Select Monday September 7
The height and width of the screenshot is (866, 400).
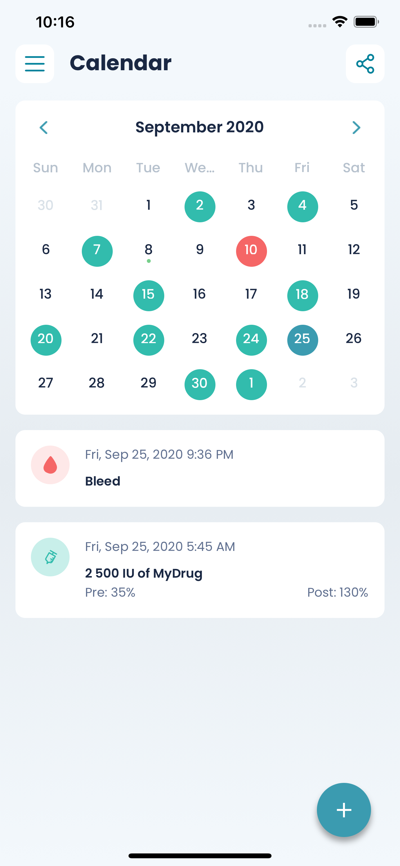click(97, 251)
